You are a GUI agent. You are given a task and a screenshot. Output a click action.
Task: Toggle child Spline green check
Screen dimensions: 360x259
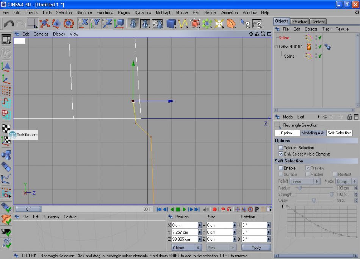pos(320,56)
